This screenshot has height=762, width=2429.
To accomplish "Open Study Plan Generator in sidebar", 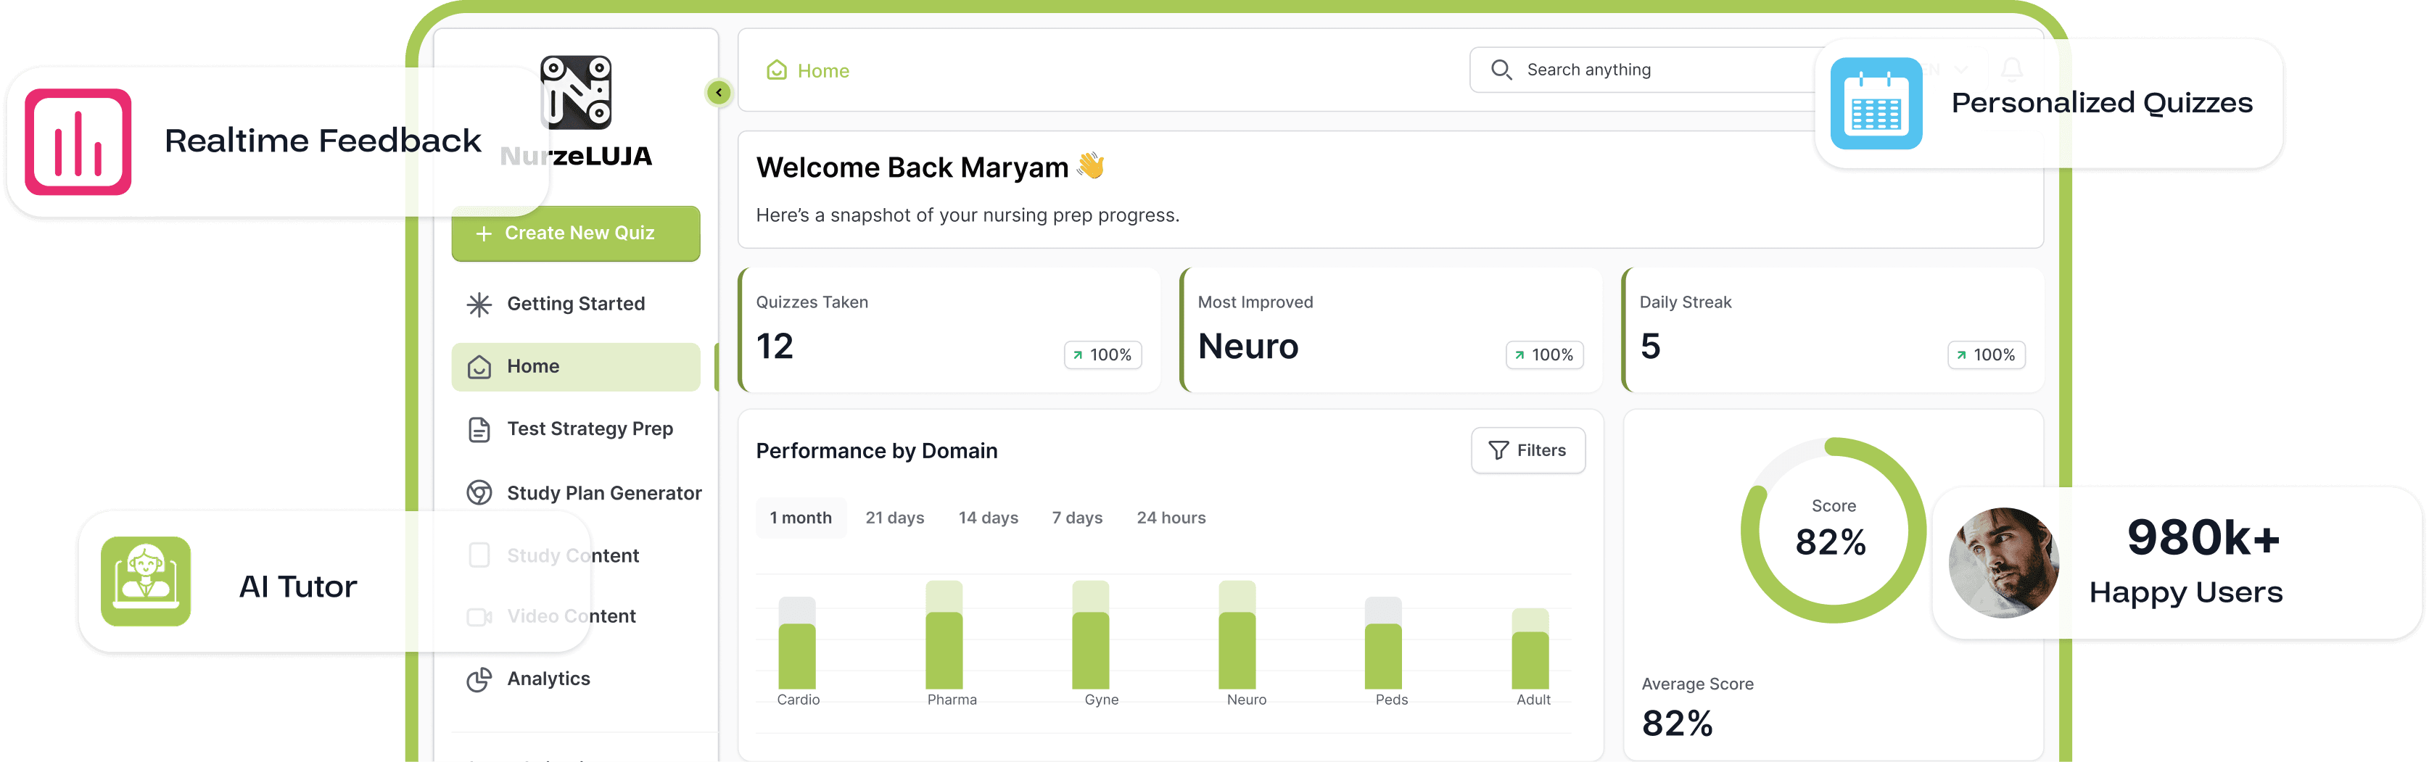I will pos(603,493).
